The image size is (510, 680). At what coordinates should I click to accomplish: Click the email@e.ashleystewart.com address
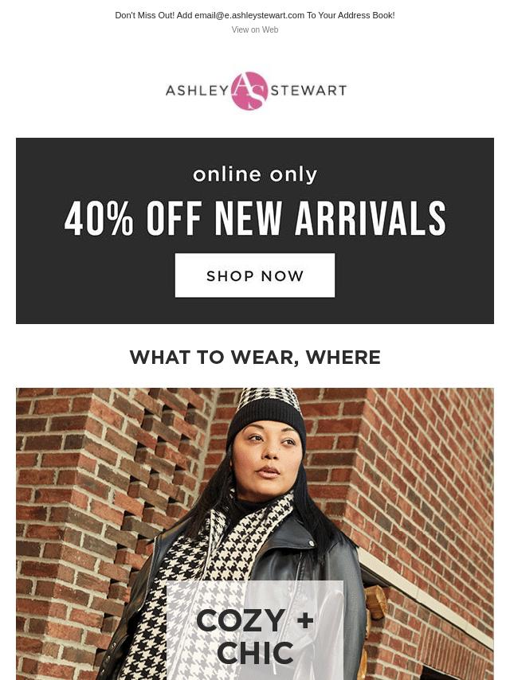click(x=249, y=15)
